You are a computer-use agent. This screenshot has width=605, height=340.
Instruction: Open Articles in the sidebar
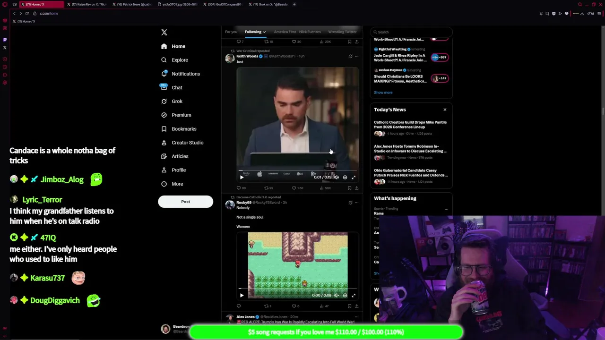pos(174,156)
